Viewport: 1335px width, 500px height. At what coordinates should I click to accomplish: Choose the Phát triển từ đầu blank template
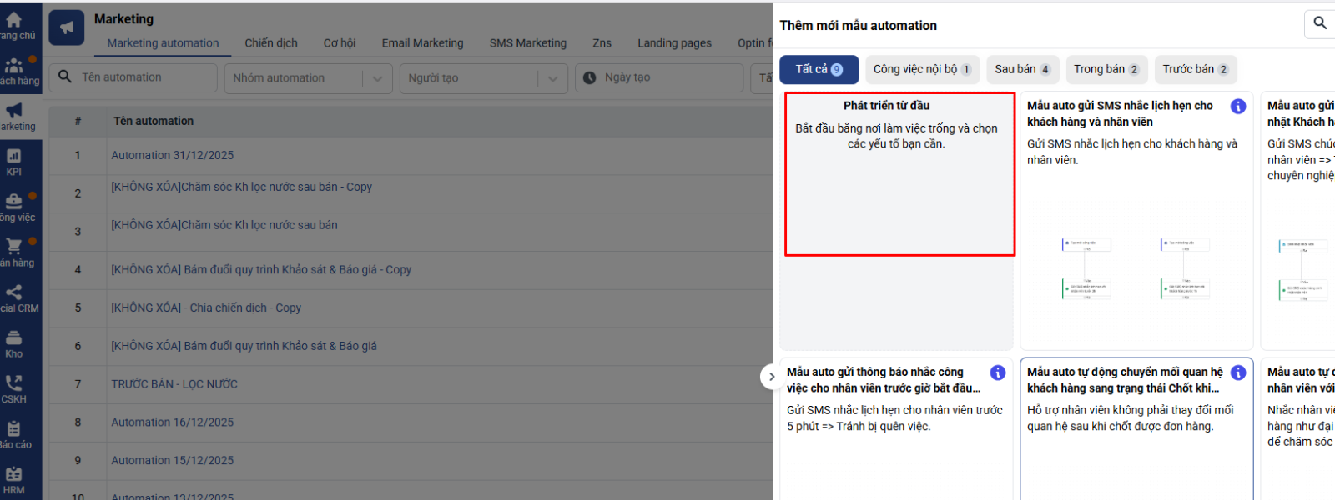coord(899,173)
